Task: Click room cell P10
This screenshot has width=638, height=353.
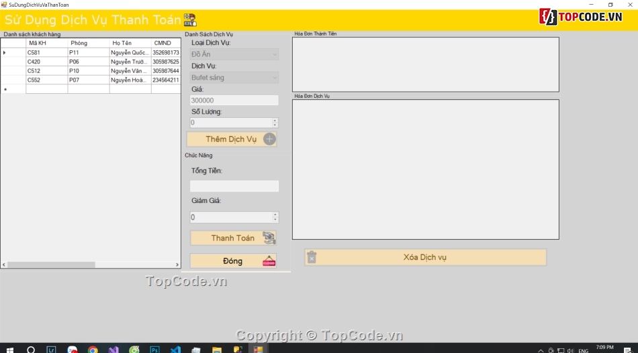Action: click(89, 70)
